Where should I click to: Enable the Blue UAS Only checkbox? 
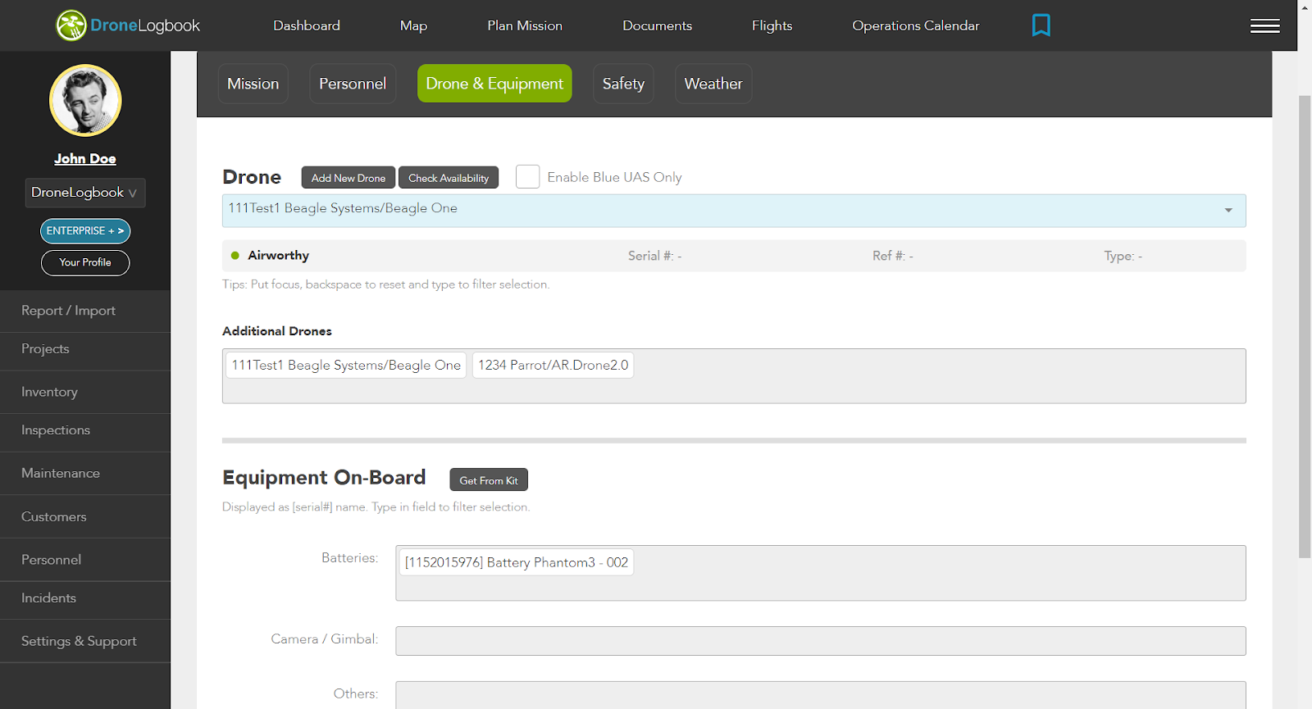point(527,177)
